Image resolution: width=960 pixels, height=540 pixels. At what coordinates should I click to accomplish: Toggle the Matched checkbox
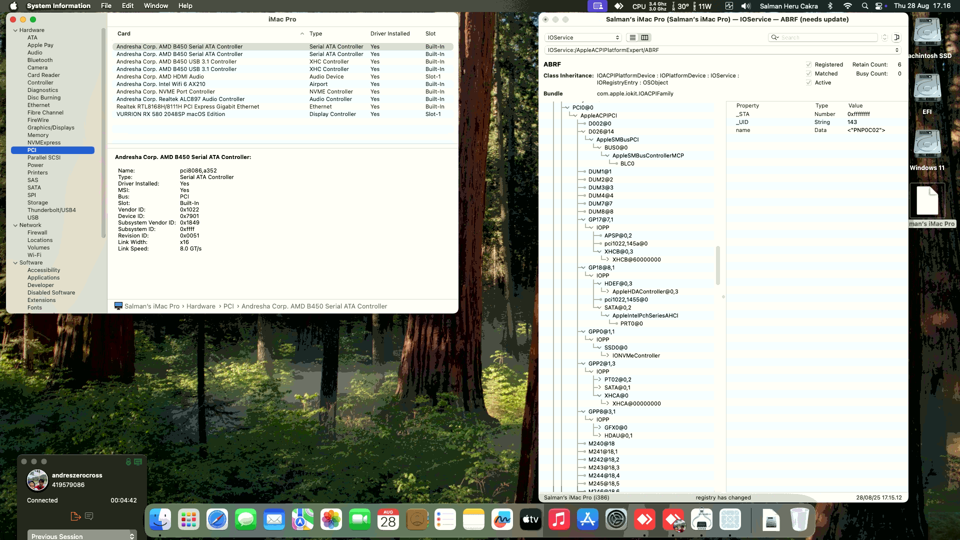[808, 73]
